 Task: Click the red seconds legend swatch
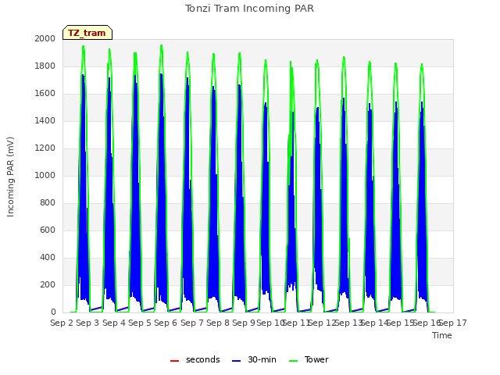[x=174, y=361]
